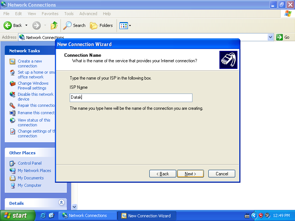Toggle the Folders pane button
Image resolution: width=295 pixels, height=221 pixels.
coord(101,25)
